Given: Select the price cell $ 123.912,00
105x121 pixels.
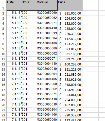Looking at the screenshot, I should pyautogui.click(x=70, y=90).
